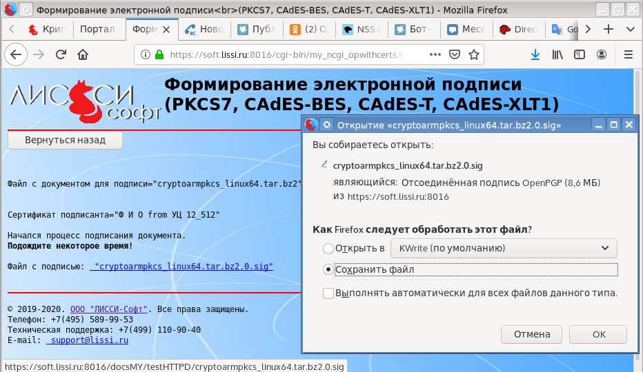
Task: Bookmark this page with the star icon
Action: pos(473,55)
